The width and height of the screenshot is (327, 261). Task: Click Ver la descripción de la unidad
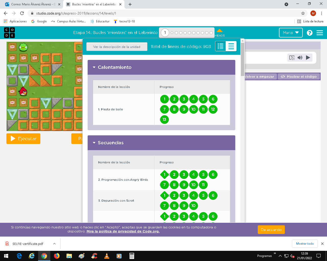[117, 47]
